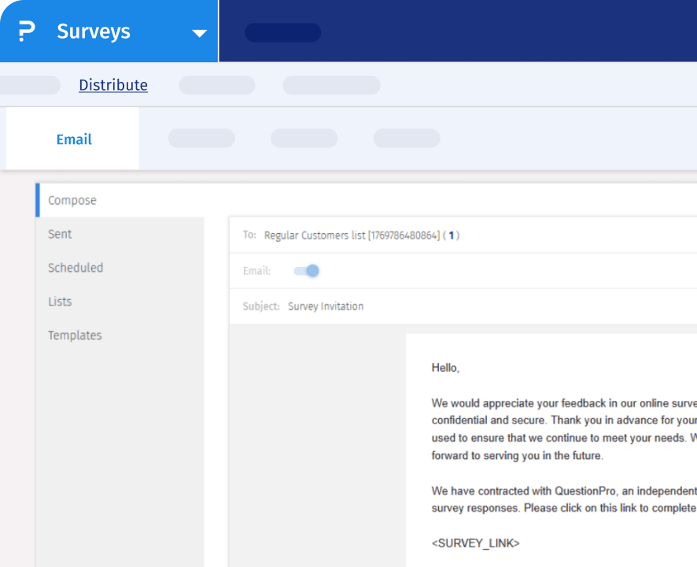Select the Email tab

pos(74,139)
